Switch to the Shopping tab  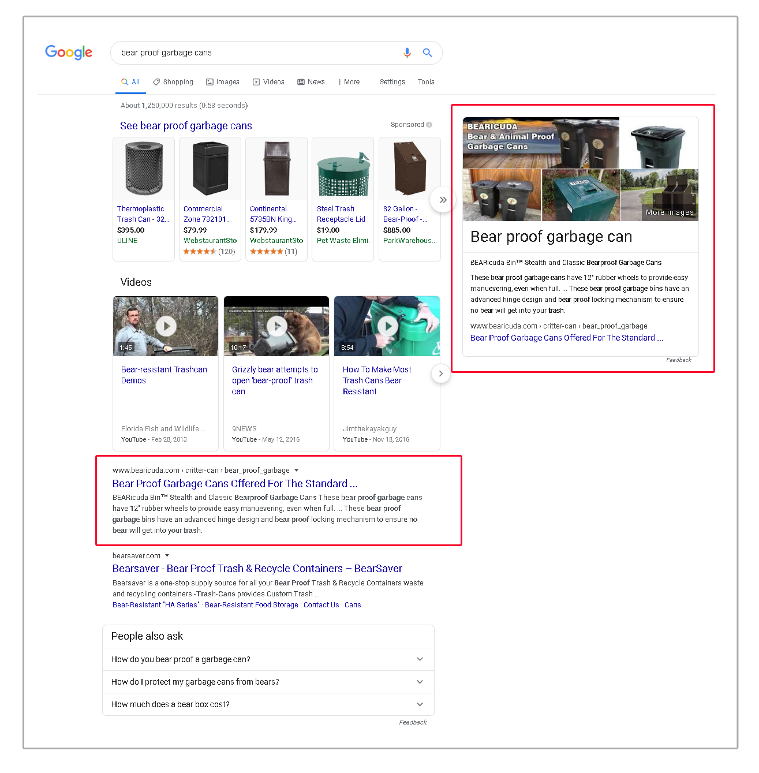(x=173, y=82)
